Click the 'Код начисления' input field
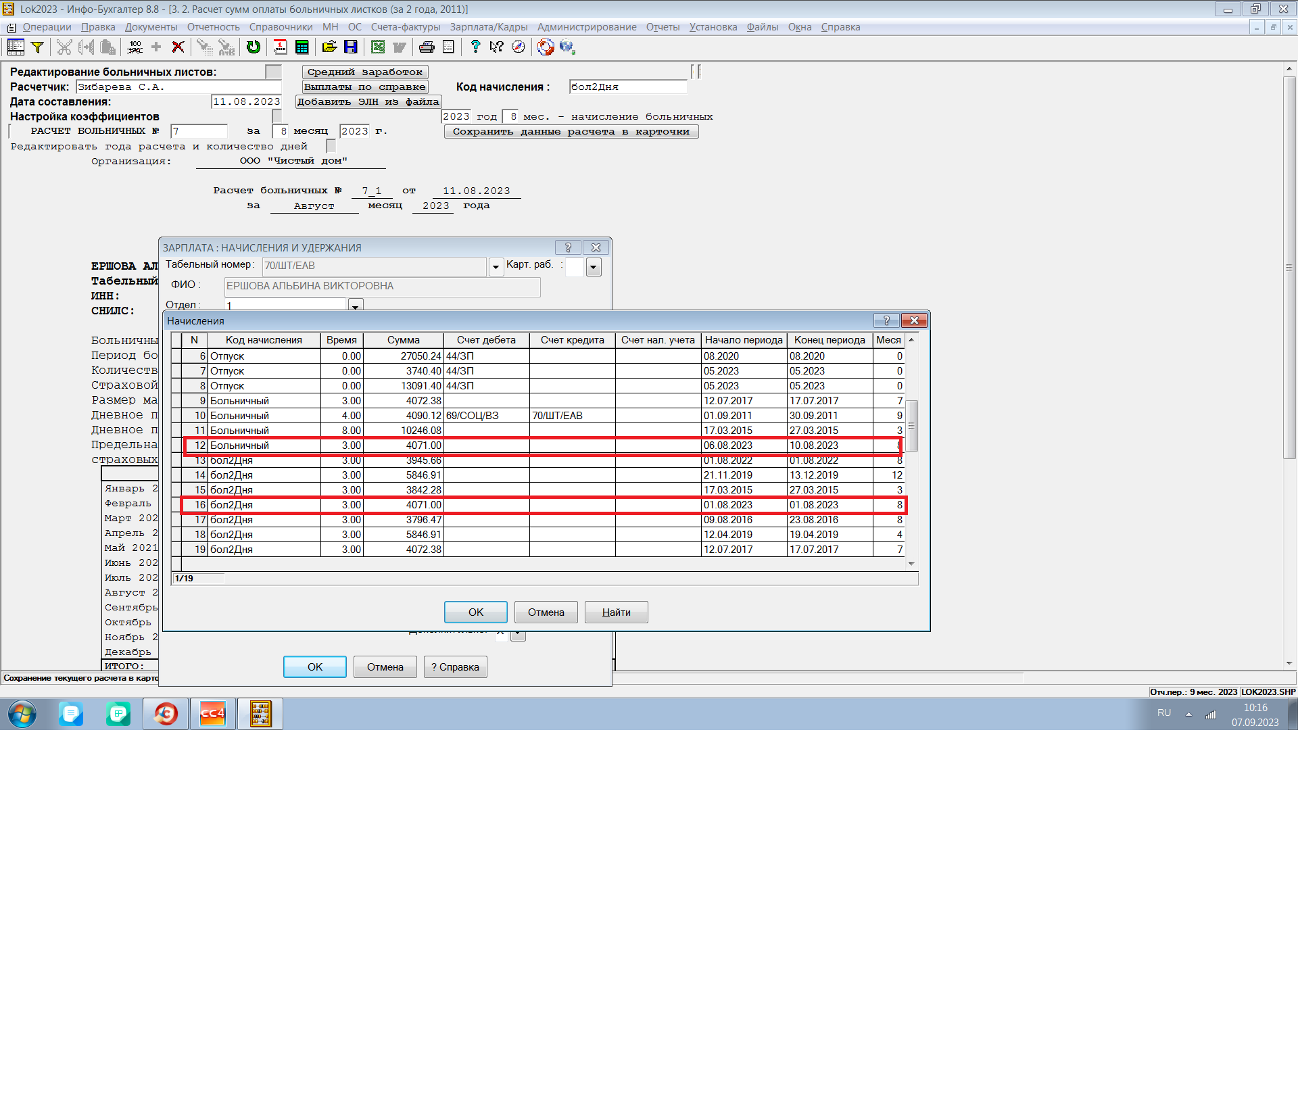The width and height of the screenshot is (1298, 1112). click(628, 87)
